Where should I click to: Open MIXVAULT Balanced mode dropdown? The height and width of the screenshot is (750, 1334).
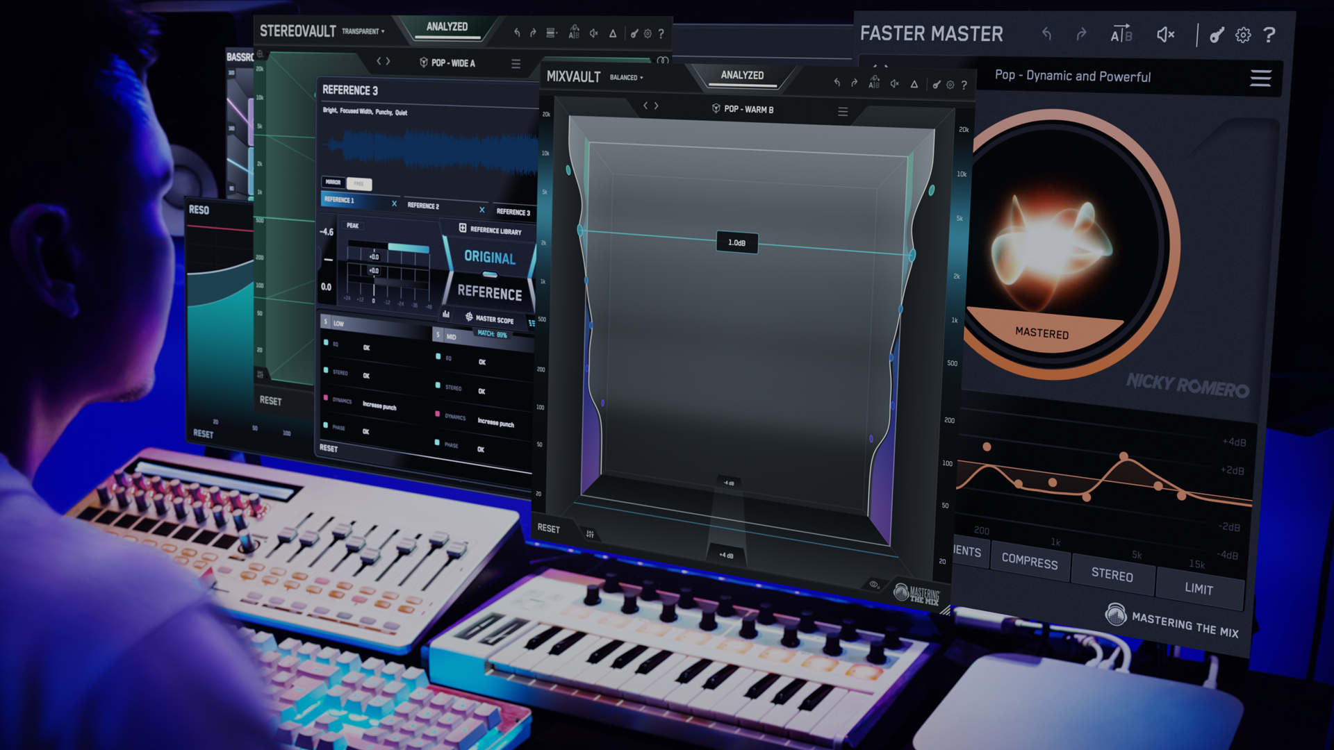(x=626, y=78)
